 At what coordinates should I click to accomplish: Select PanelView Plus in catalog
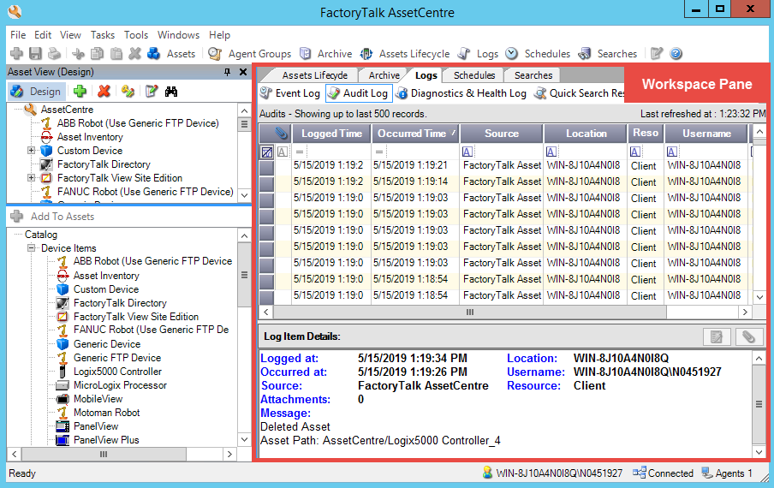pos(106,440)
